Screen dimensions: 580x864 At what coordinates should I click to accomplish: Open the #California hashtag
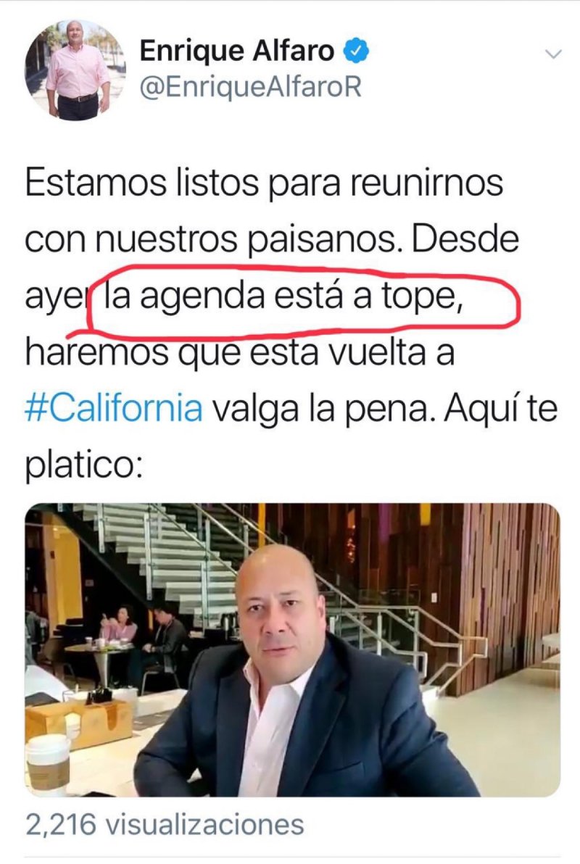click(114, 409)
